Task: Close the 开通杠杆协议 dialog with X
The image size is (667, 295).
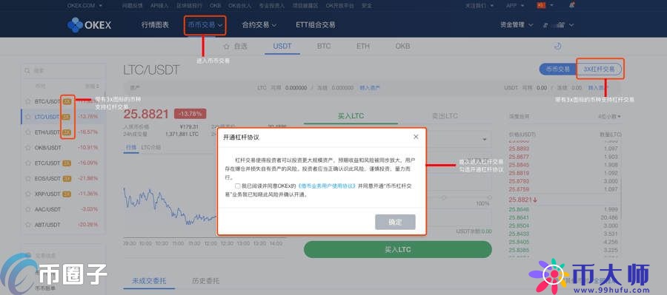Action: 416,137
